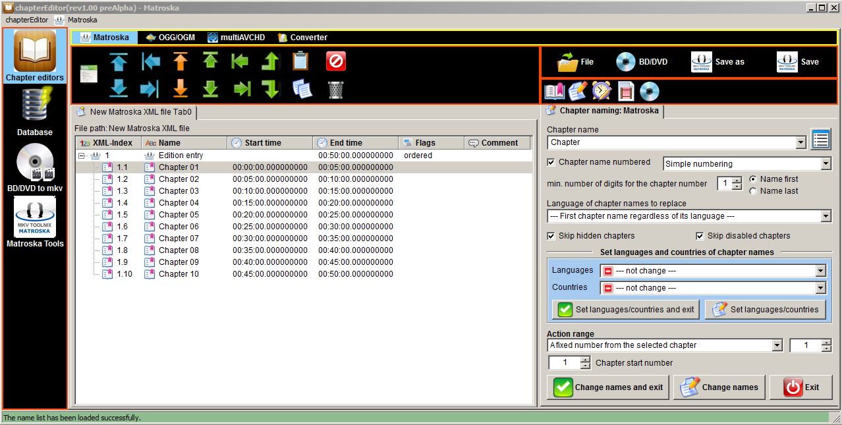Open Matroska Tools in the sidebar
Image resolution: width=842 pixels, height=425 pixels.
click(35, 223)
